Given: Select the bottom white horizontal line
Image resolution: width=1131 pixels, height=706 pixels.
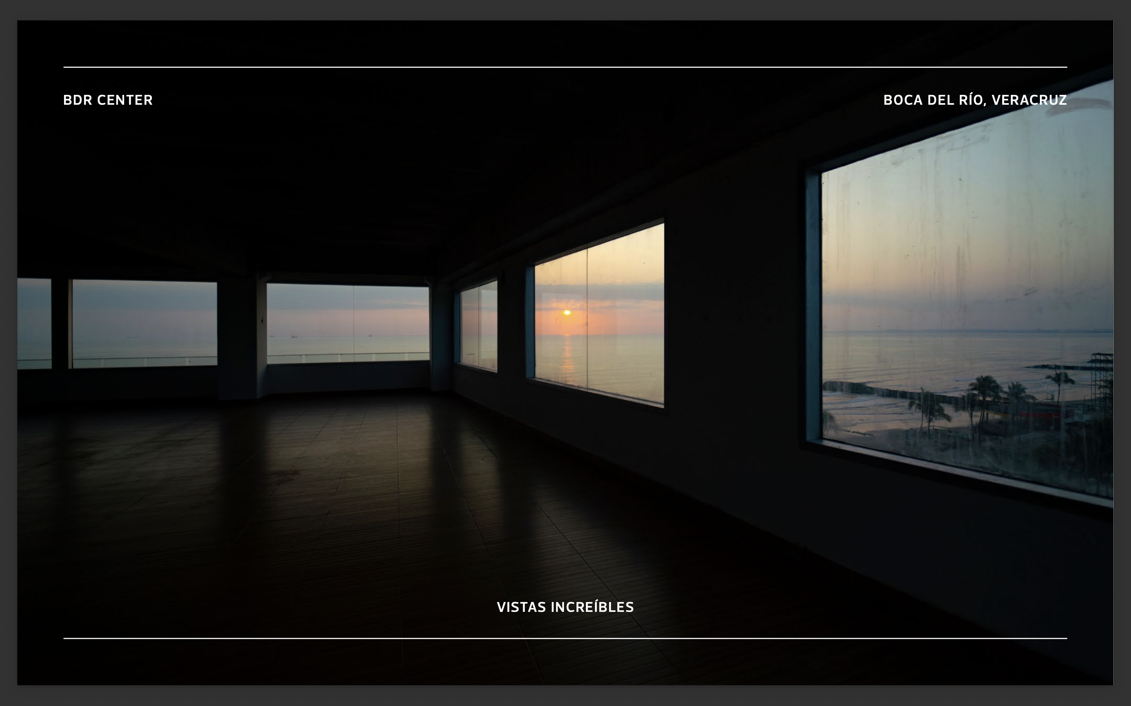Looking at the screenshot, I should [x=565, y=638].
